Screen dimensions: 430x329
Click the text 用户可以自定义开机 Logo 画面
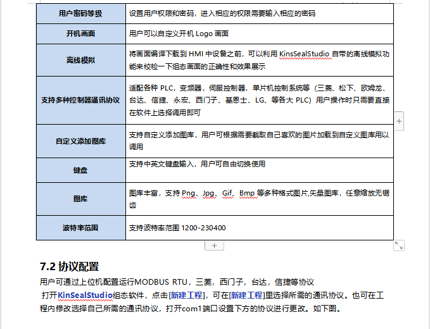click(179, 34)
